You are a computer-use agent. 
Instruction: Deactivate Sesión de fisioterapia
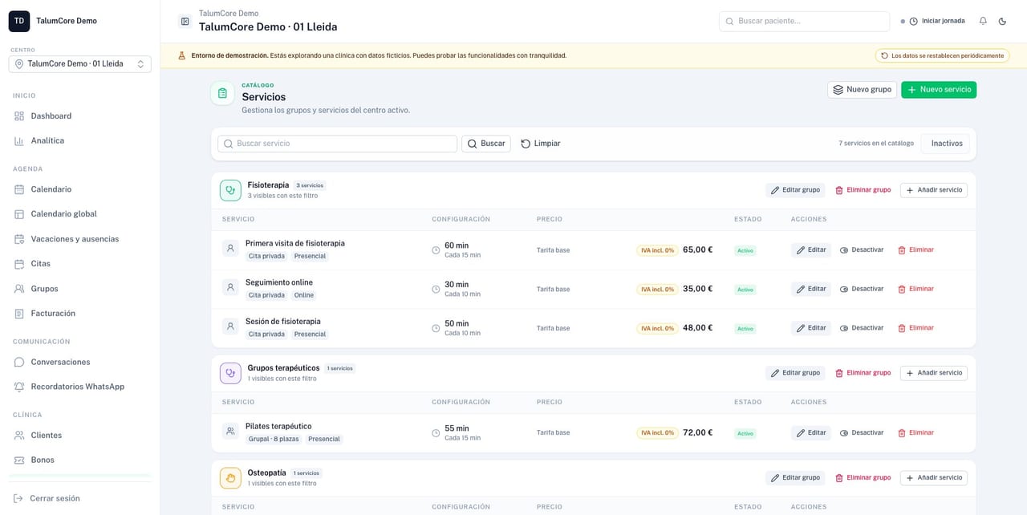(862, 328)
